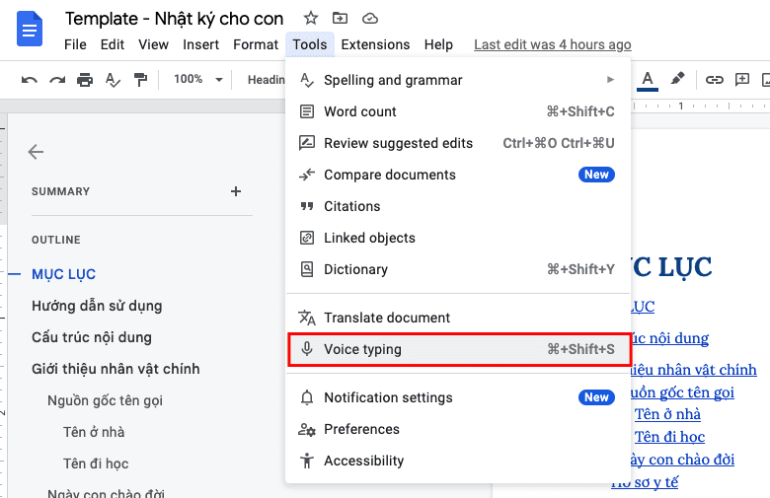
Task: View Last edit was 4 hours ago history
Action: (x=553, y=44)
